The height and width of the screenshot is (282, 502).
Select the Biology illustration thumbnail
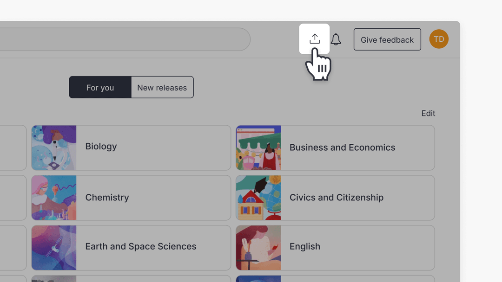[54, 147]
